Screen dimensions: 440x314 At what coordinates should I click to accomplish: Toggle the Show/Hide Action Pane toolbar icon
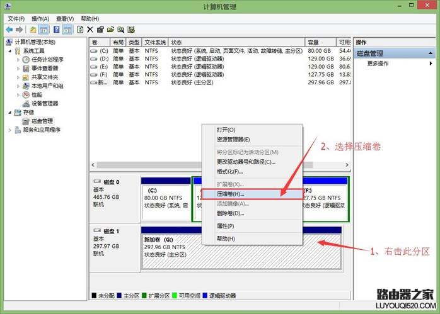[x=67, y=30]
